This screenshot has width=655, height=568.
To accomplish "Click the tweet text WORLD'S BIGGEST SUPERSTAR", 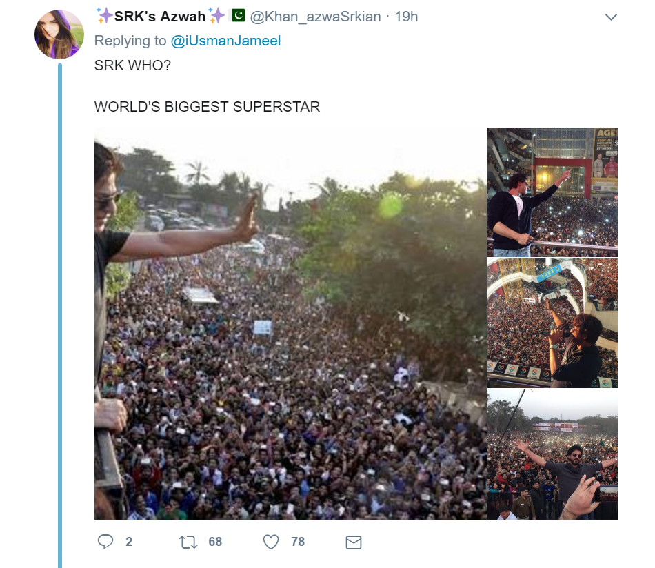I will pyautogui.click(x=207, y=107).
